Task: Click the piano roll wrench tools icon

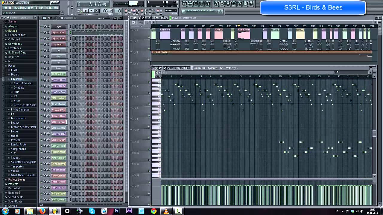Action: [156, 68]
